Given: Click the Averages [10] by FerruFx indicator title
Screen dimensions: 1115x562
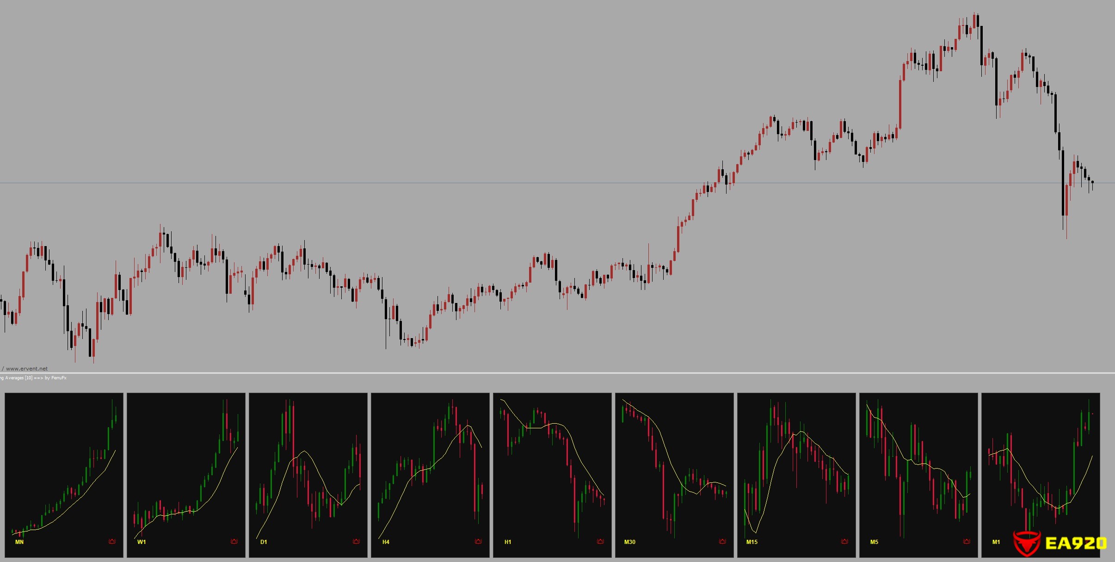Looking at the screenshot, I should pos(33,378).
